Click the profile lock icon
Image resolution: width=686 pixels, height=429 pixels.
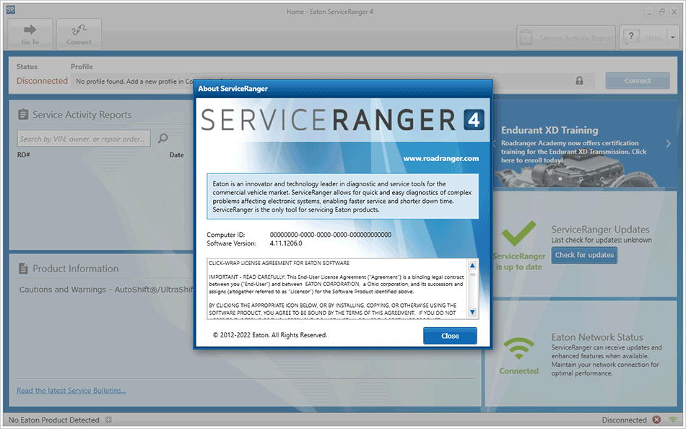point(579,81)
